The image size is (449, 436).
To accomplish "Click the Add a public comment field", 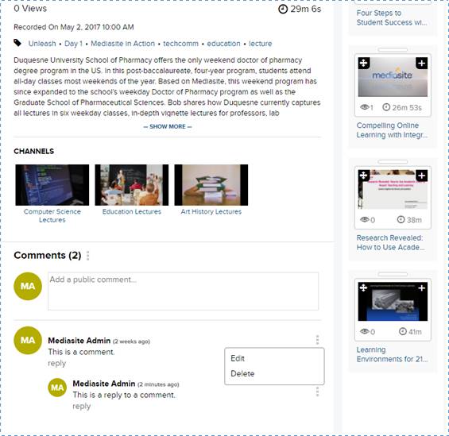I will coord(184,291).
